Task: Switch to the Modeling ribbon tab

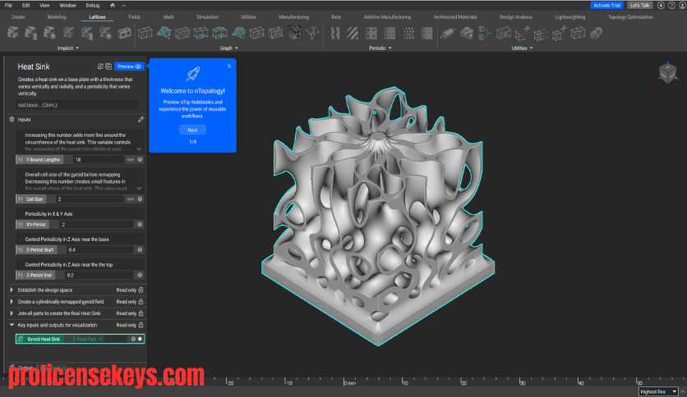Action: tap(57, 17)
